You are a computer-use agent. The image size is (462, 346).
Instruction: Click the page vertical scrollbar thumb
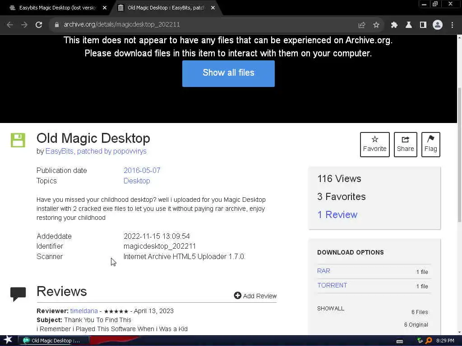coord(459,155)
